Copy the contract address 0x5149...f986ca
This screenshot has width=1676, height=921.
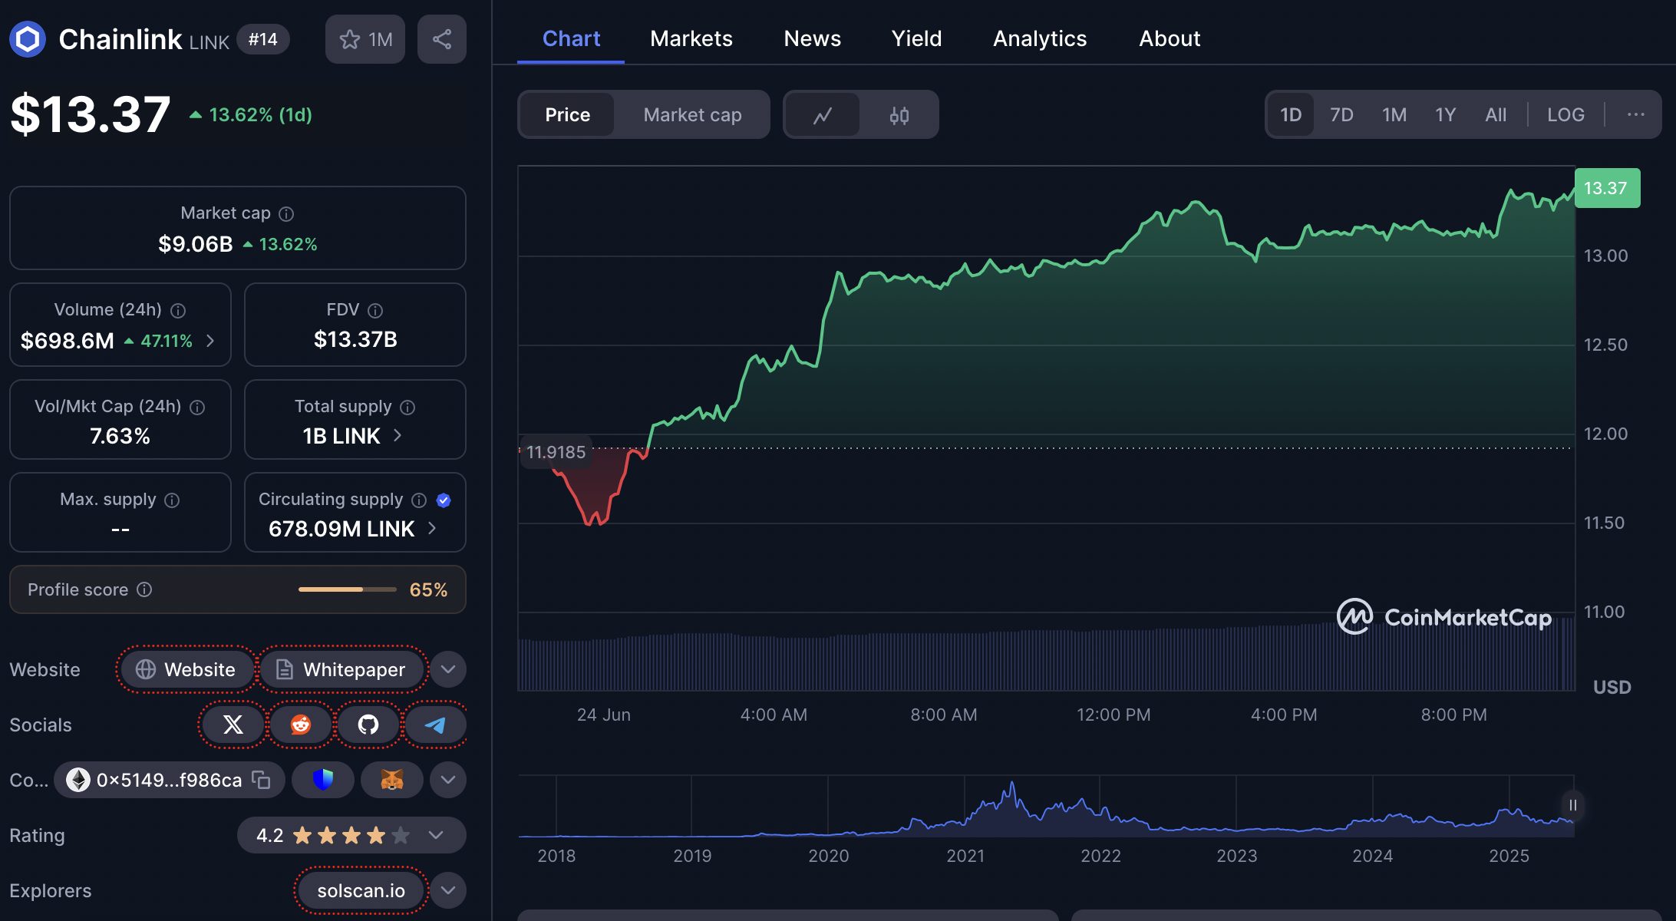click(261, 780)
